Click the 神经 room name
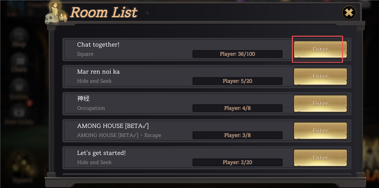 (x=83, y=99)
